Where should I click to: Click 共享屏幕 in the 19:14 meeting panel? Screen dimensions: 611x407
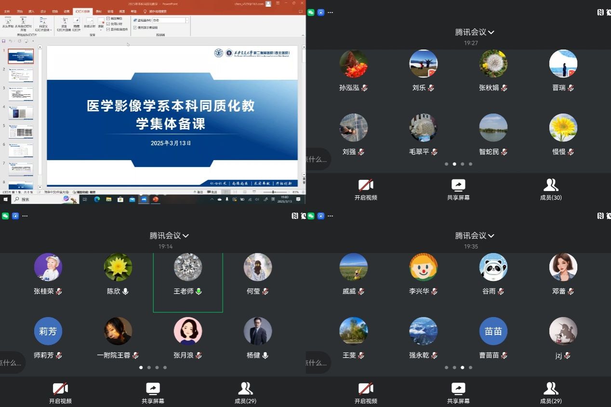pyautogui.click(x=153, y=393)
